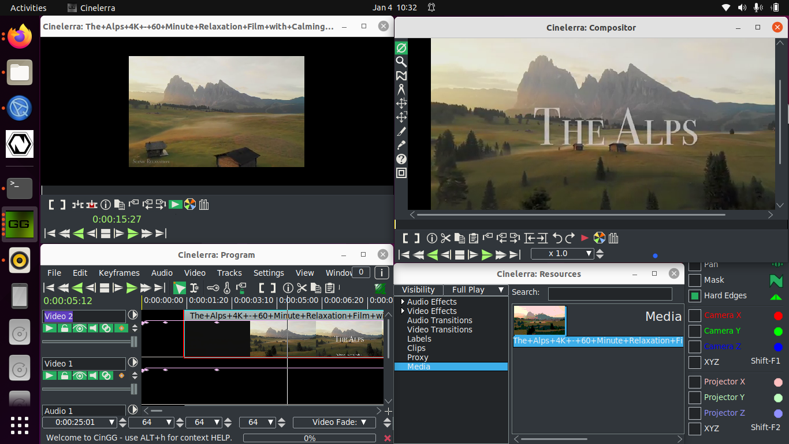Click the paste clipboard icon in Program toolbar
This screenshot has height=444, width=789.
point(330,288)
